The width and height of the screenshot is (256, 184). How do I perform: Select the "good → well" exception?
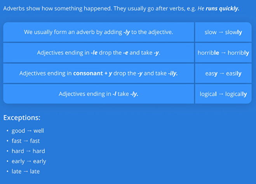[28, 131]
